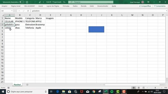Click the Name Box showing A3
This screenshot has height=94, width=168.
coord(6,11)
